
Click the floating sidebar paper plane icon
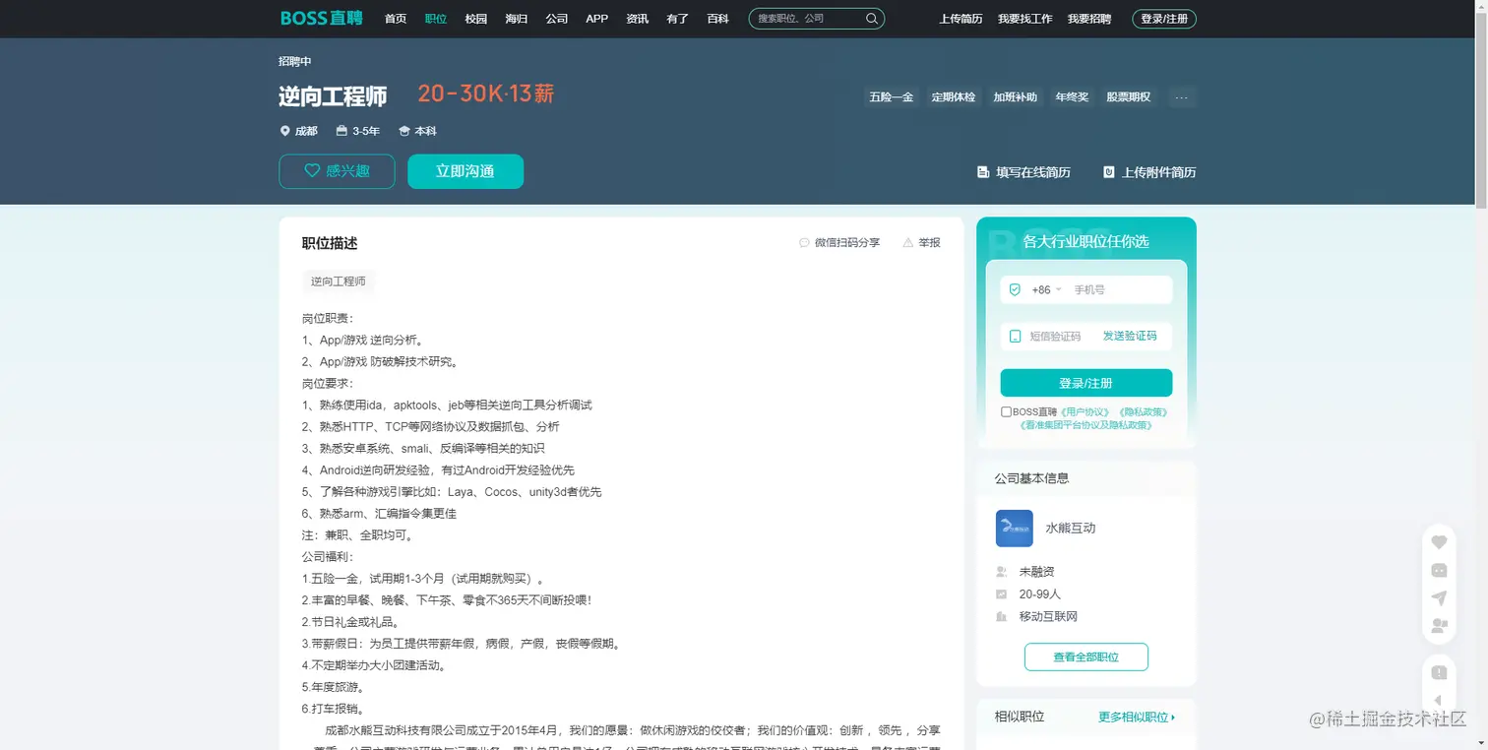(1439, 597)
